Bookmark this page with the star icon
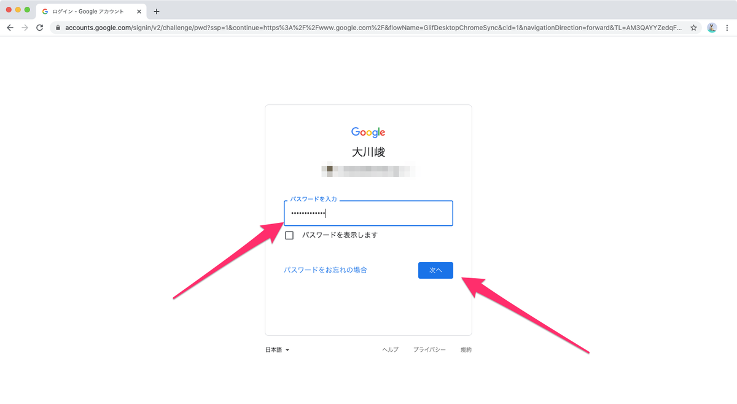The image size is (737, 404). (693, 28)
